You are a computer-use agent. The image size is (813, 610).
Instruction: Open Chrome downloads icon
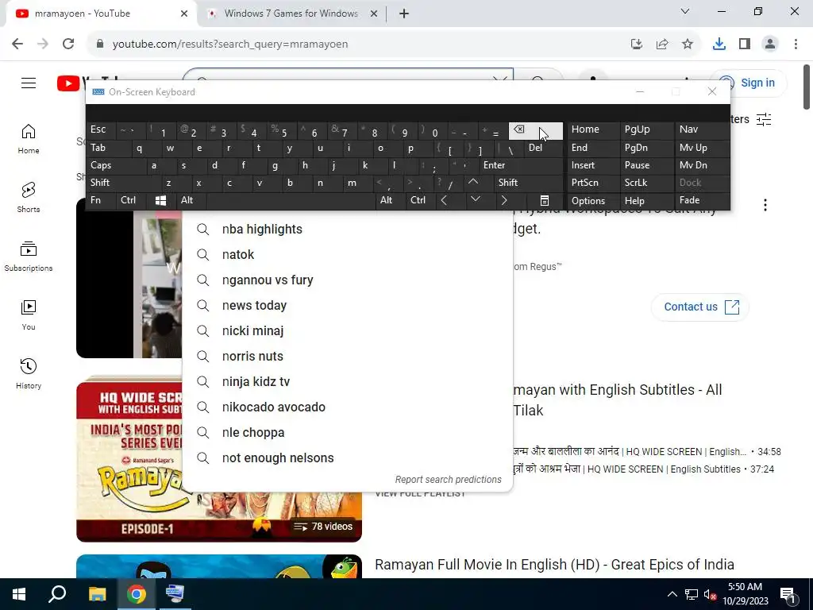(x=719, y=44)
